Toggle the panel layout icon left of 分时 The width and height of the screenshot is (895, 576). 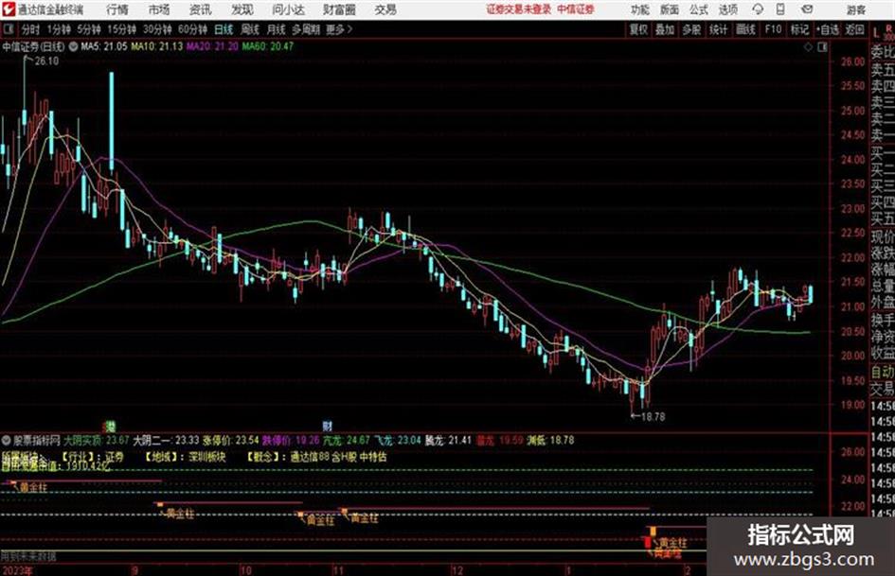pos(8,29)
